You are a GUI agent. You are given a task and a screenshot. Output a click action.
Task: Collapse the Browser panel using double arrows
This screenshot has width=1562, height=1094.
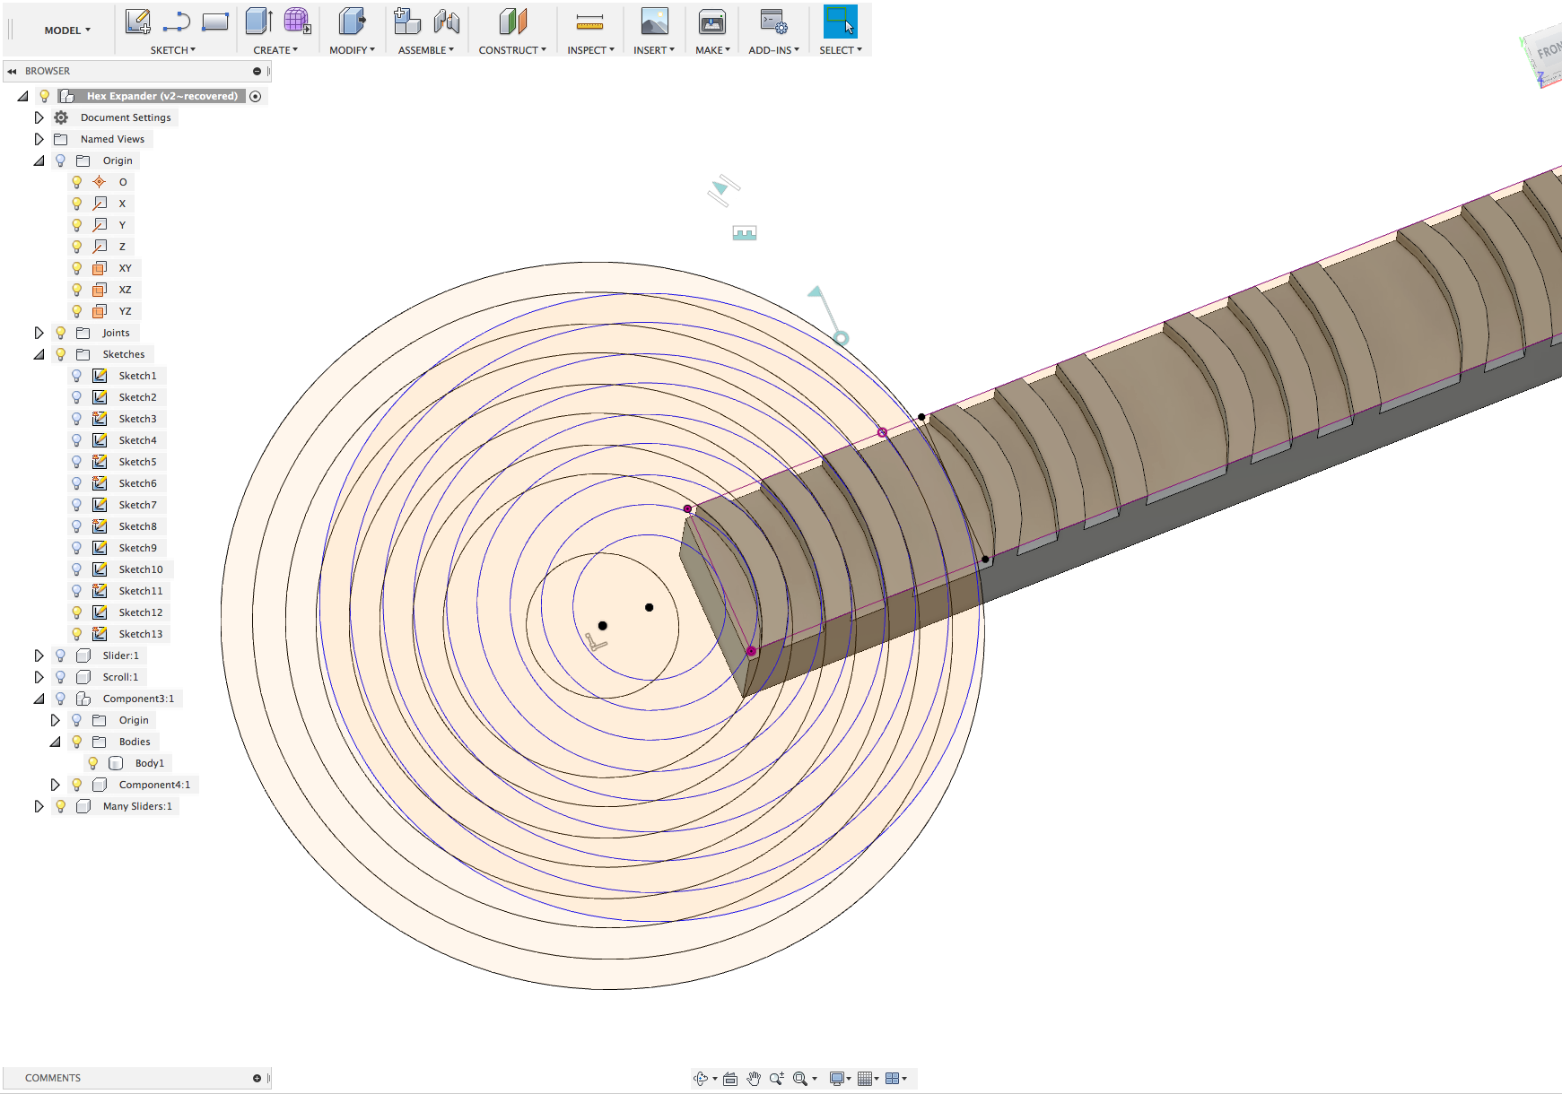[x=12, y=71]
